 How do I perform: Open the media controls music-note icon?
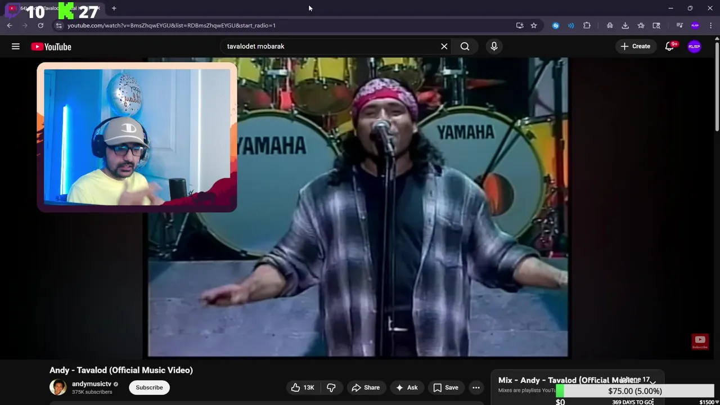679,25
